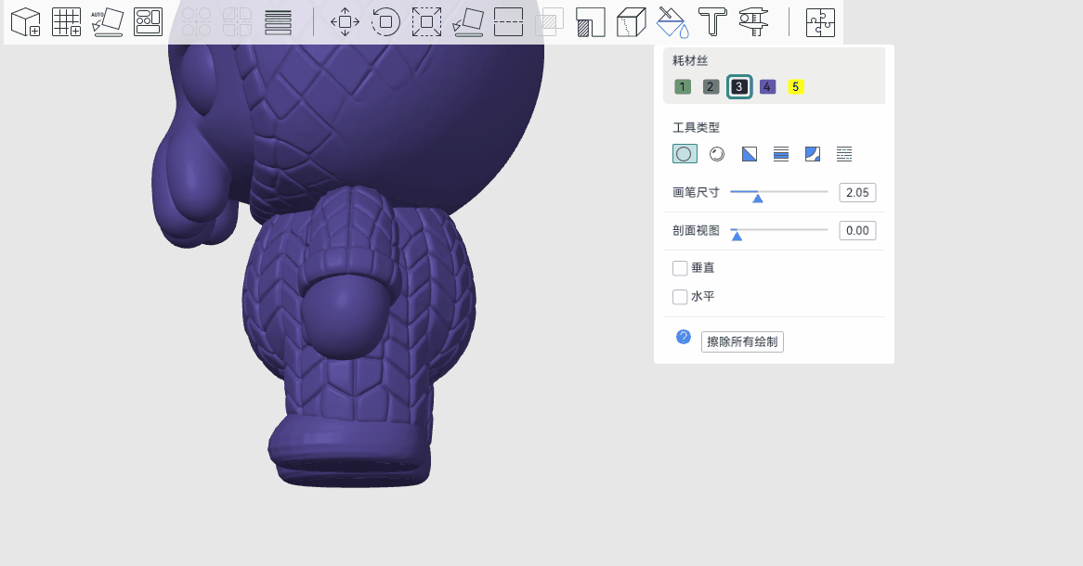Image resolution: width=1083 pixels, height=566 pixels.
Task: Choose the Triangle tool type
Action: (x=750, y=154)
